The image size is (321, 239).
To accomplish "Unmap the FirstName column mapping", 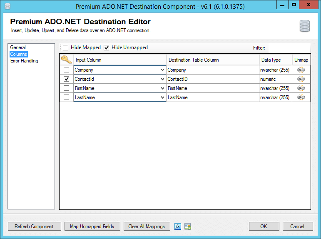I will pyautogui.click(x=301, y=88).
